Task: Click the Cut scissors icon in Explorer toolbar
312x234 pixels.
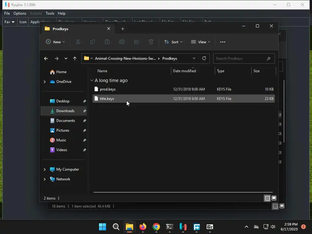Action: pos(78,42)
